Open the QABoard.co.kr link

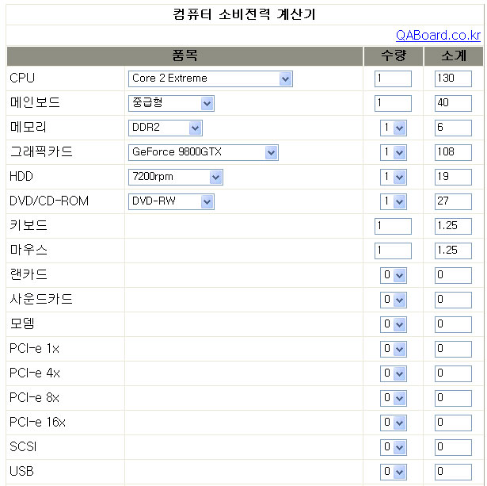pyautogui.click(x=438, y=35)
